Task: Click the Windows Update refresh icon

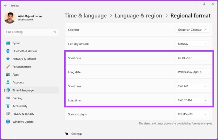Action: click(x=8, y=122)
